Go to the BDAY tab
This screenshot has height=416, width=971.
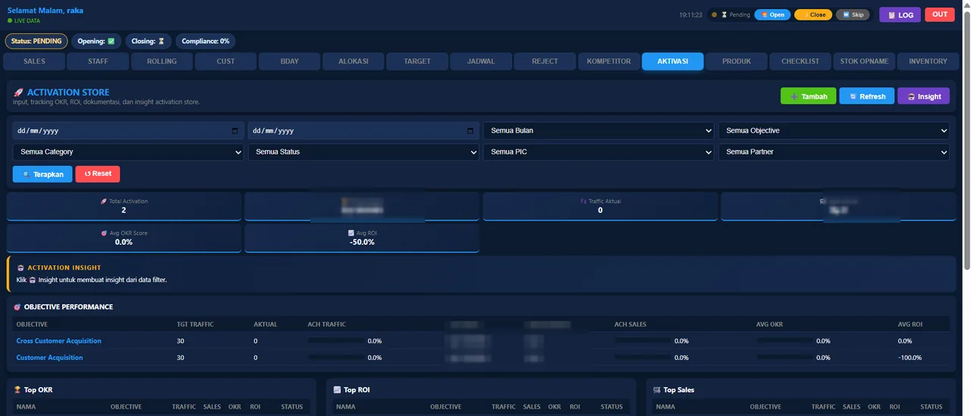click(289, 61)
